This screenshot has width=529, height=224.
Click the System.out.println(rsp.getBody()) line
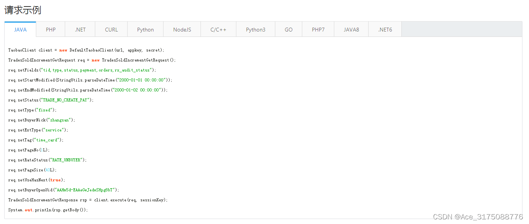point(48,210)
